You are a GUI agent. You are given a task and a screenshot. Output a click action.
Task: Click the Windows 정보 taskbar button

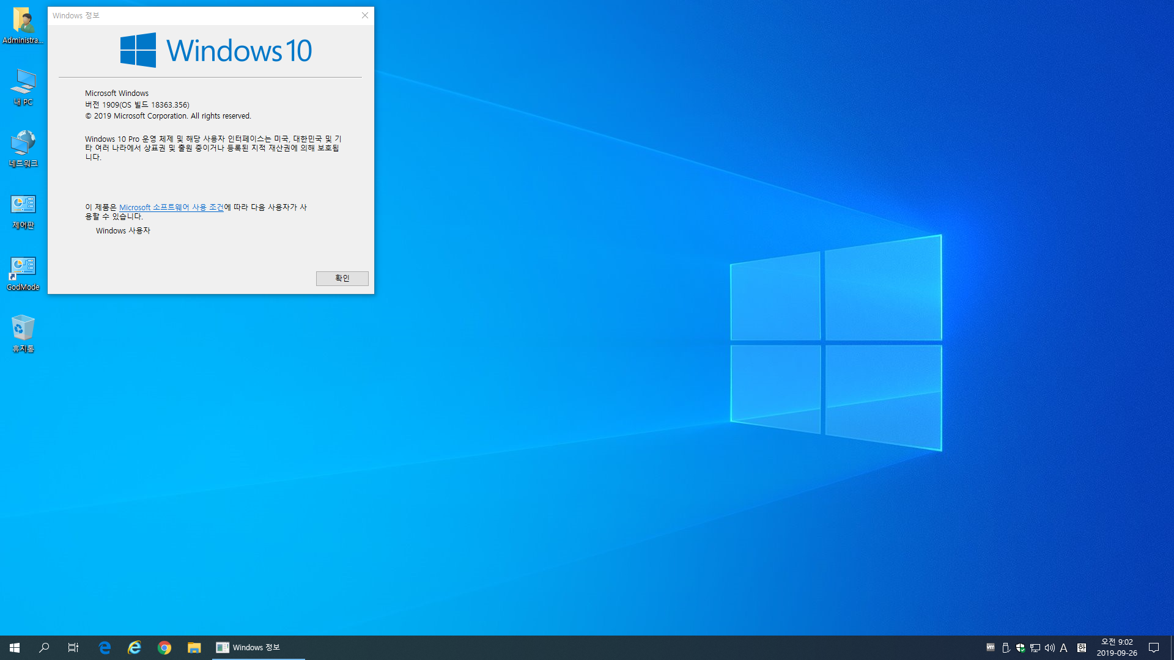pyautogui.click(x=259, y=648)
